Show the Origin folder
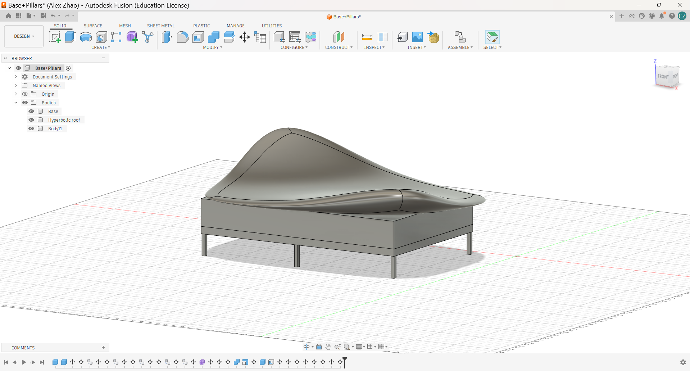 pyautogui.click(x=25, y=94)
